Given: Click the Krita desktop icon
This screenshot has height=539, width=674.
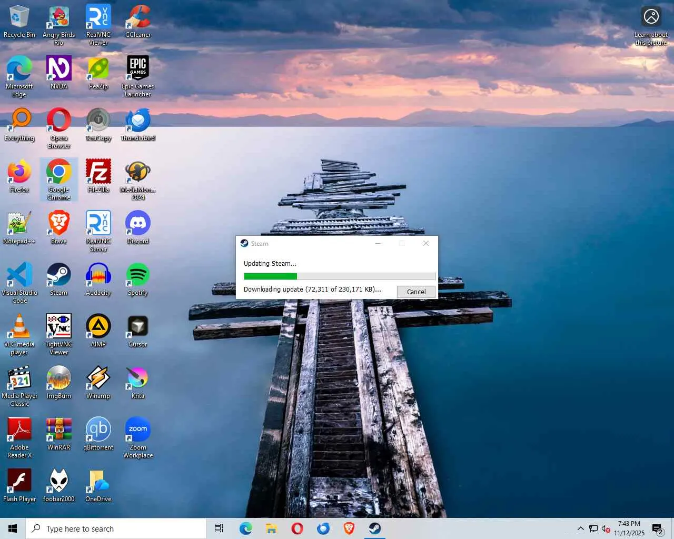Looking at the screenshot, I should (x=138, y=383).
